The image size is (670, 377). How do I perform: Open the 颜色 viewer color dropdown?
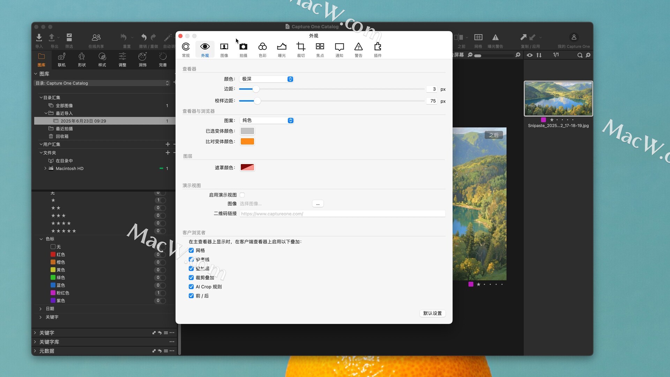click(267, 79)
